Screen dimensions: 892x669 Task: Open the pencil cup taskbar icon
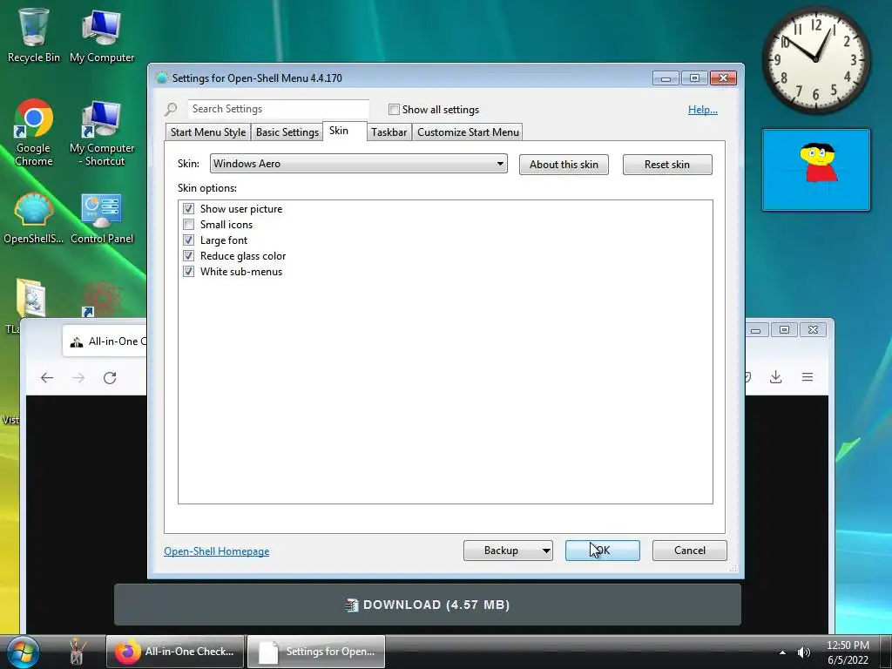(x=77, y=652)
